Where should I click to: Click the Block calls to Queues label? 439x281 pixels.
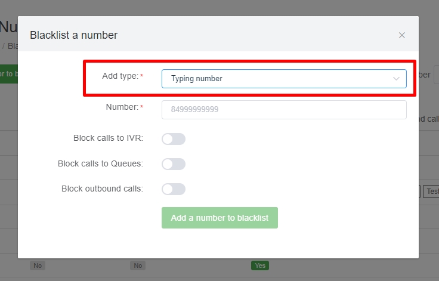pos(100,163)
